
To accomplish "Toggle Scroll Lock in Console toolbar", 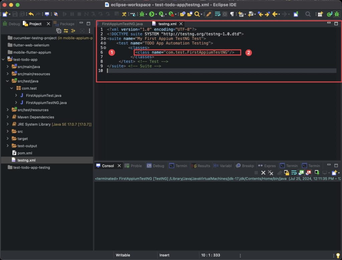I will tap(287, 173).
